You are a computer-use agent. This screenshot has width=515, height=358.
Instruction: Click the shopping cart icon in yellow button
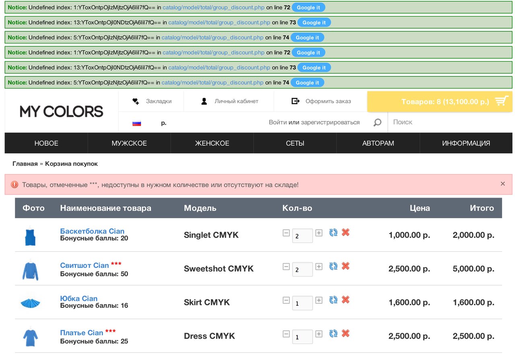(x=501, y=101)
